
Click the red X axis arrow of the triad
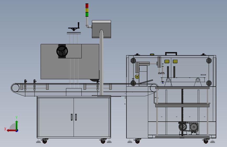(x=11, y=131)
